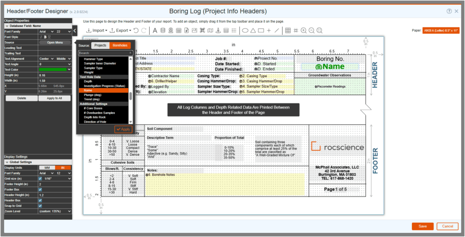Click the Delete button
The image size is (465, 237).
point(22,98)
